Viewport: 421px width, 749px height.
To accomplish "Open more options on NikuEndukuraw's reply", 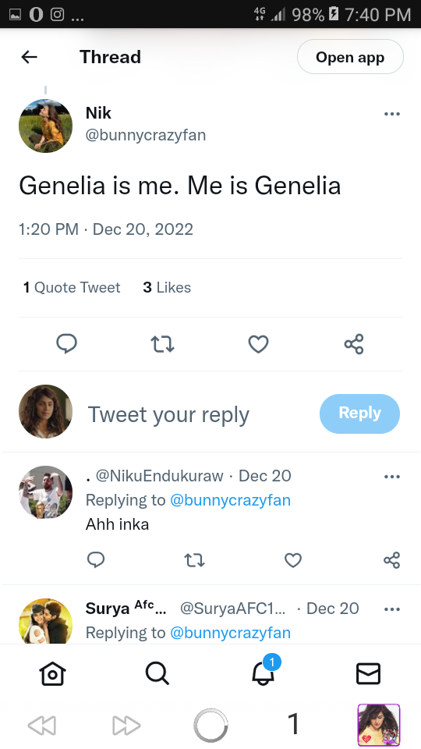I will coord(391,477).
